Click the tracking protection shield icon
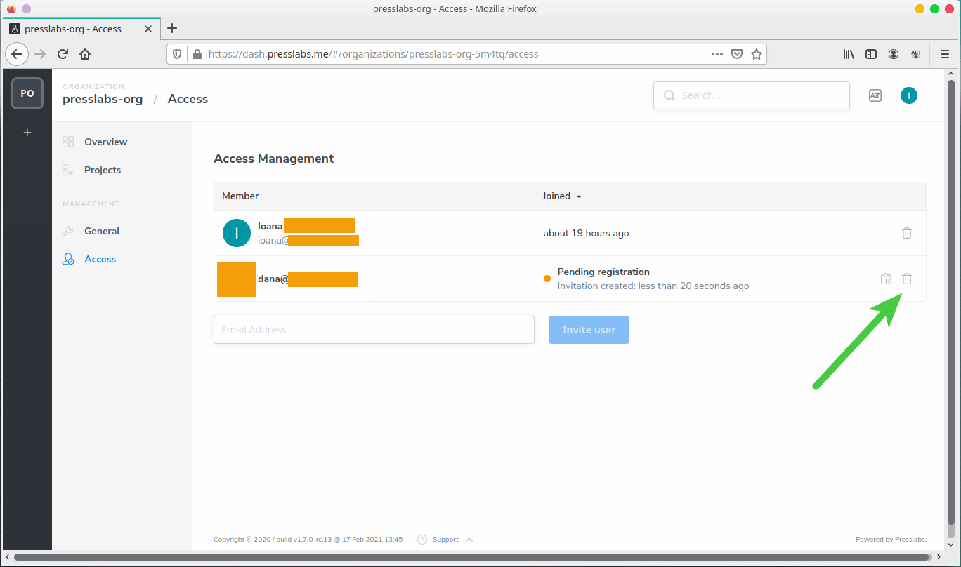This screenshot has height=567, width=961. 178,54
